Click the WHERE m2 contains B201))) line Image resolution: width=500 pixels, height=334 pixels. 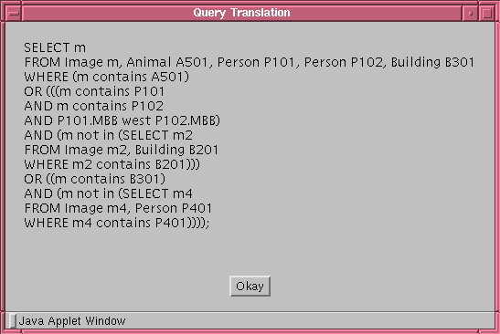[x=112, y=164]
